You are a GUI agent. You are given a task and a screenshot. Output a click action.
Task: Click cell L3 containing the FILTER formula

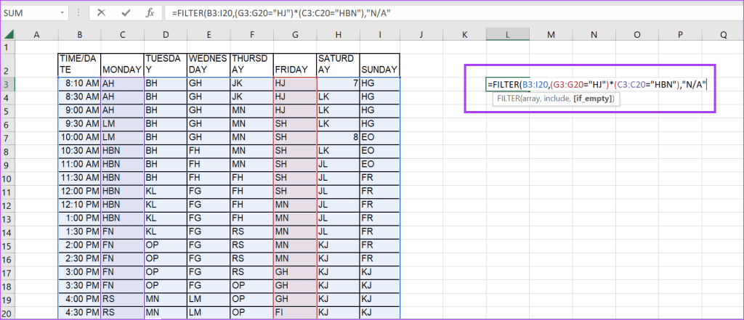pyautogui.click(x=507, y=84)
